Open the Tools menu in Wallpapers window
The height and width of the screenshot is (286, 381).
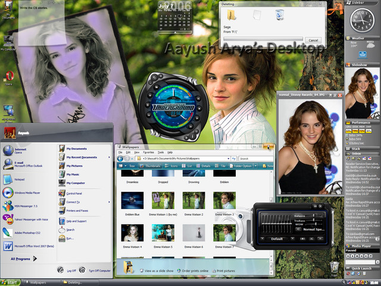(161, 153)
